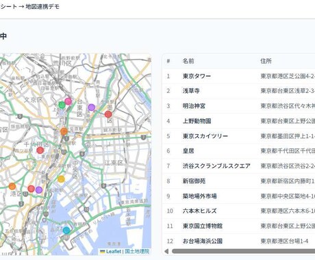This screenshot has height=260, width=315.
Task: Click the address 東京都港区台場1-4
Action: (284, 241)
